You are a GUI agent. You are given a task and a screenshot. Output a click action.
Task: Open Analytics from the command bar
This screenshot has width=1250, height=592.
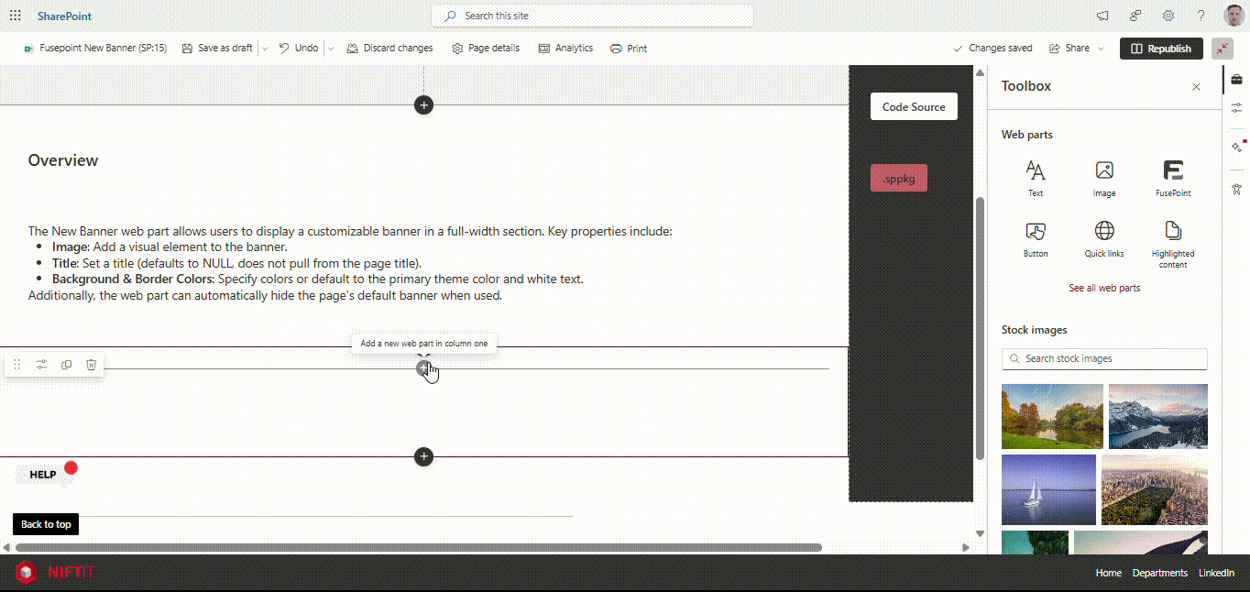(565, 49)
